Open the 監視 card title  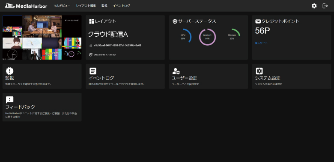tap(9, 78)
